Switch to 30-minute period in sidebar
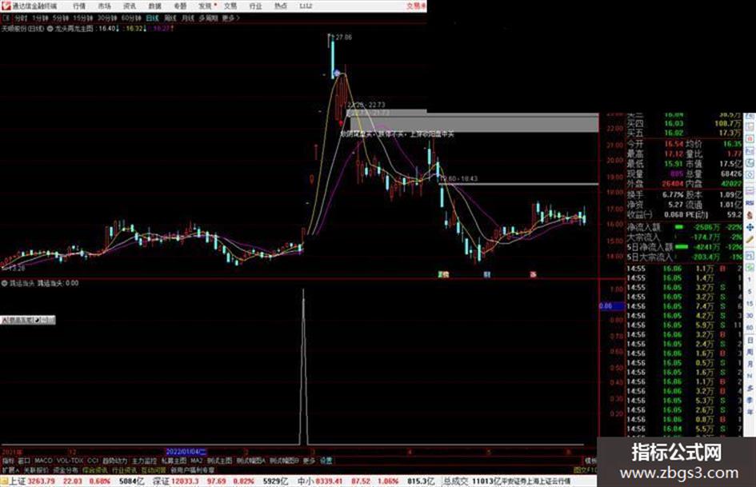The height and width of the screenshot is (487, 756). (750, 315)
